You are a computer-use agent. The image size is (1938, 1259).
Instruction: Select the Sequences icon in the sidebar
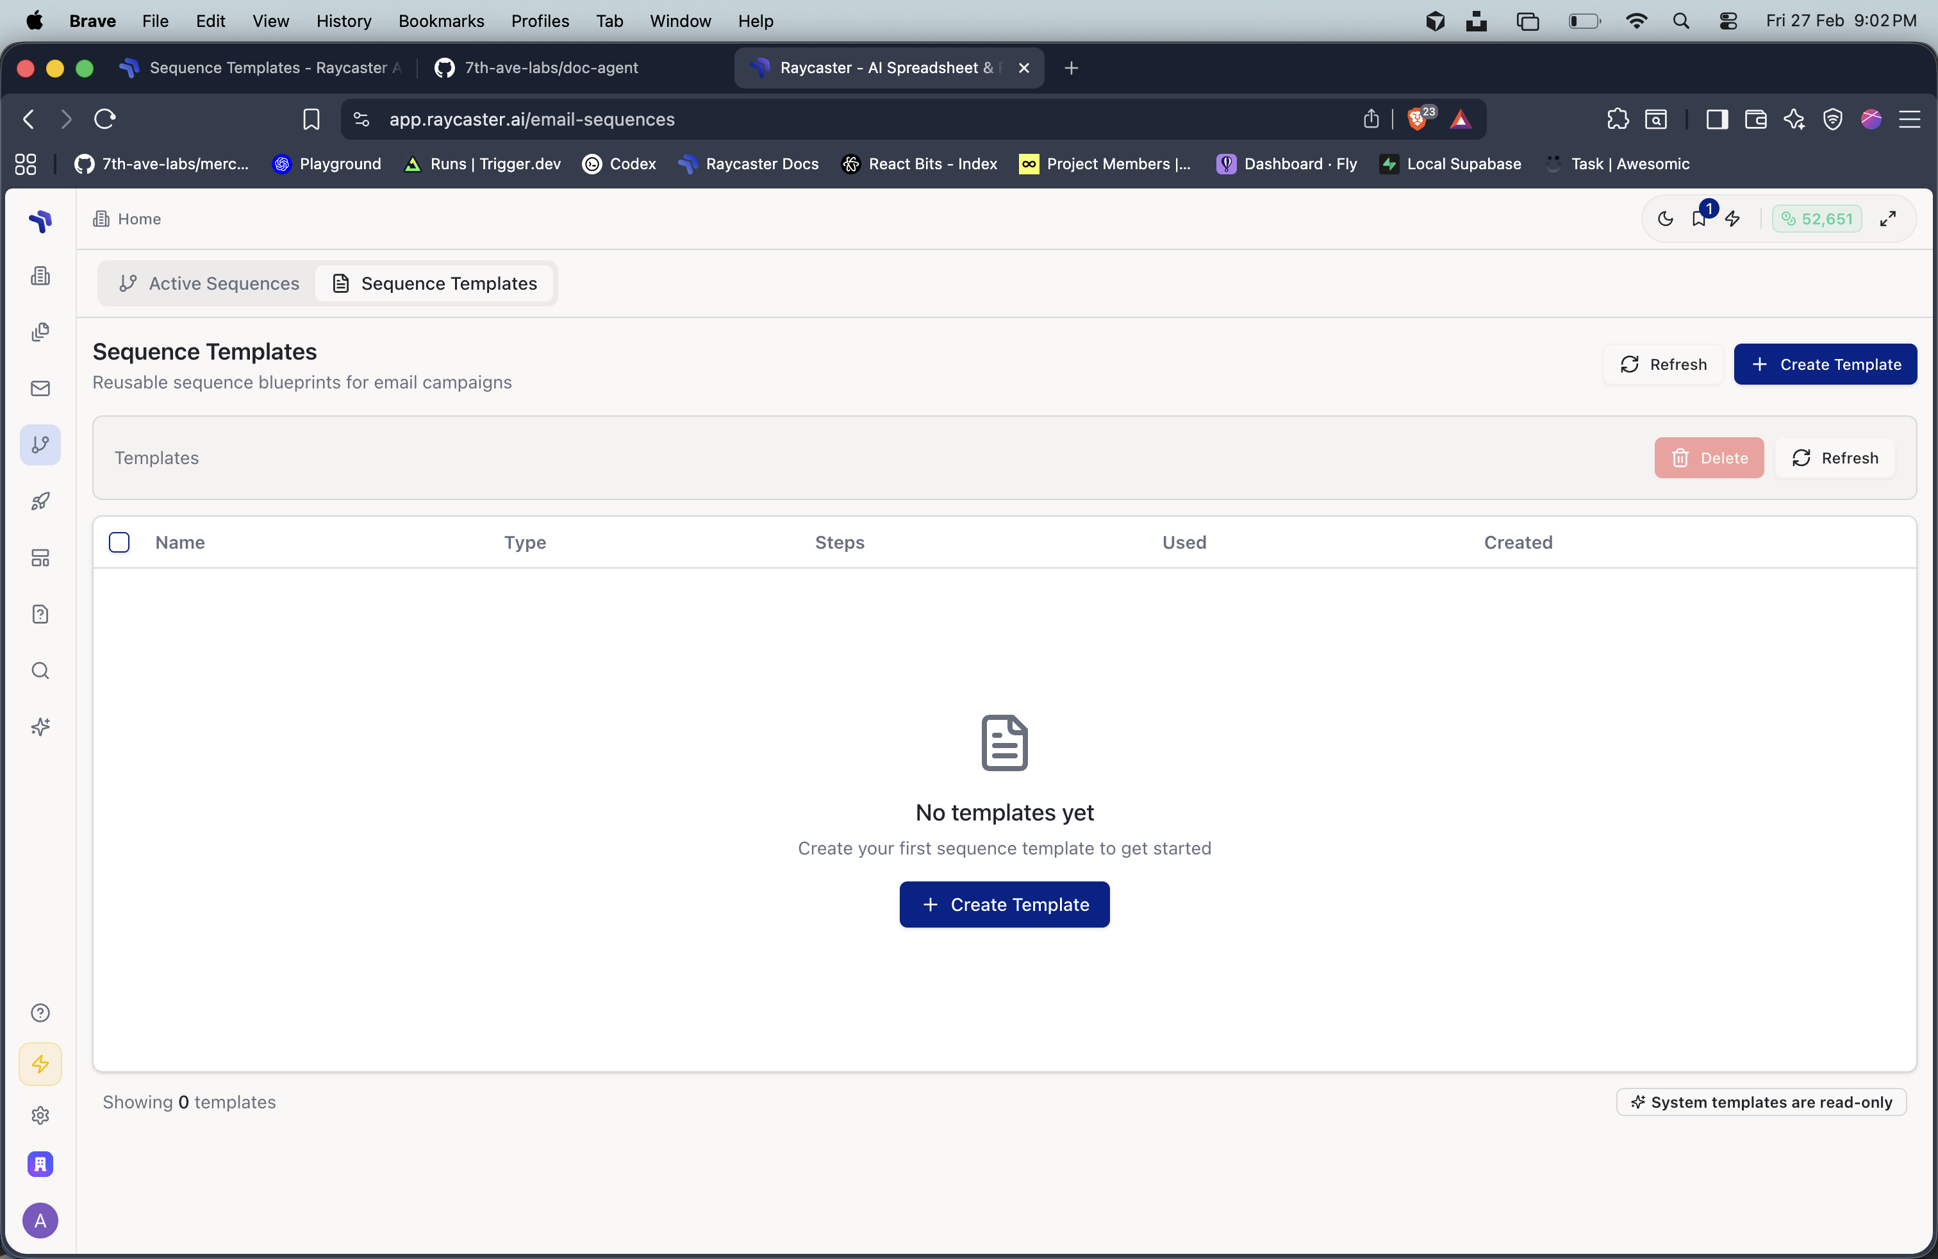[40, 445]
